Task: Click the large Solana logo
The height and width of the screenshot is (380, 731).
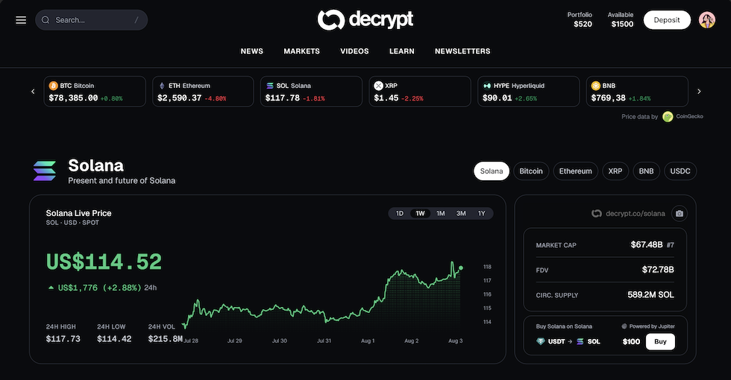Action: (45, 171)
